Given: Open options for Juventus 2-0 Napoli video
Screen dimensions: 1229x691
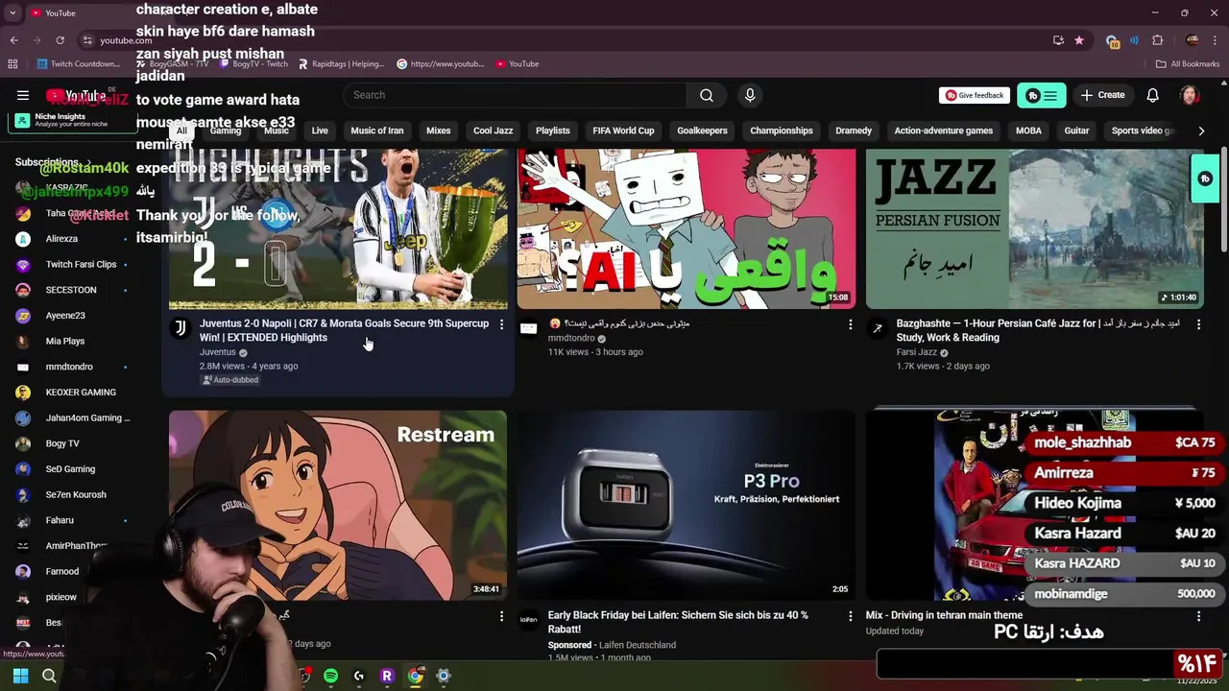Looking at the screenshot, I should point(501,324).
